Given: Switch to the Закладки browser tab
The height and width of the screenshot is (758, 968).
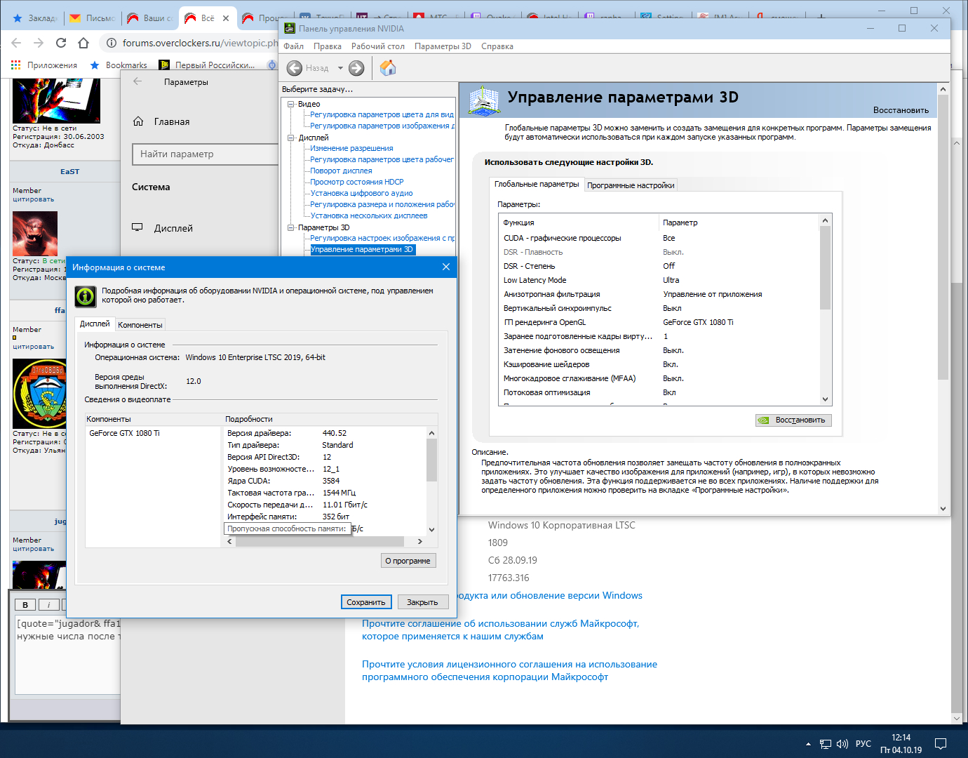Looking at the screenshot, I should [36, 18].
